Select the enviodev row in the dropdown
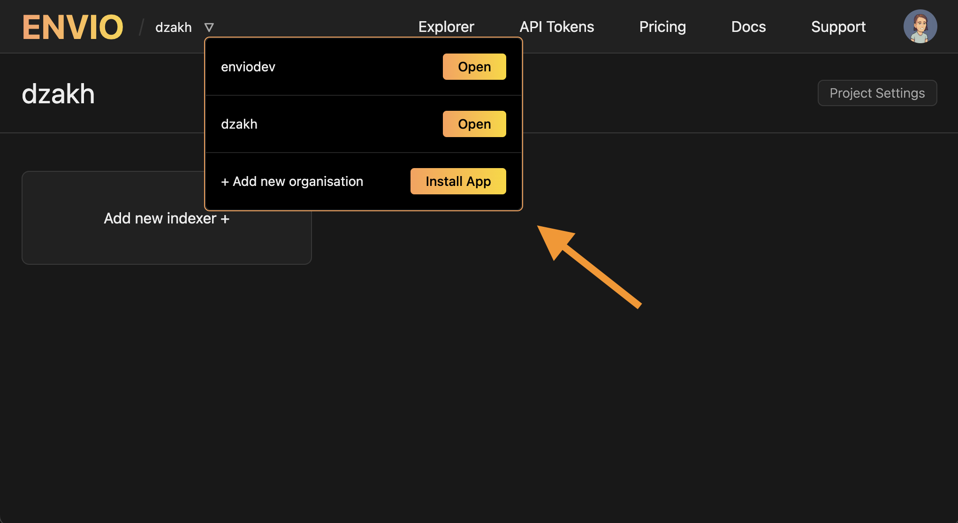Image resolution: width=958 pixels, height=523 pixels. pyautogui.click(x=248, y=66)
